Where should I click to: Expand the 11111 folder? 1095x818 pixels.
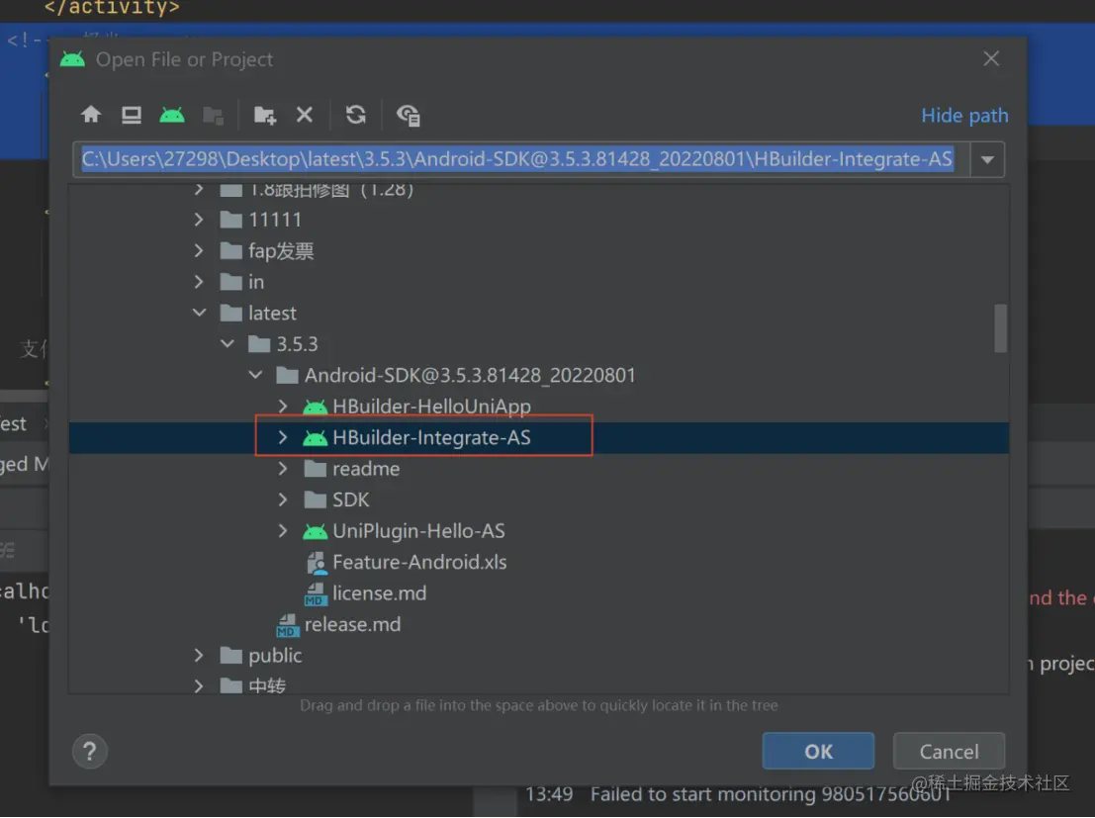(x=199, y=220)
